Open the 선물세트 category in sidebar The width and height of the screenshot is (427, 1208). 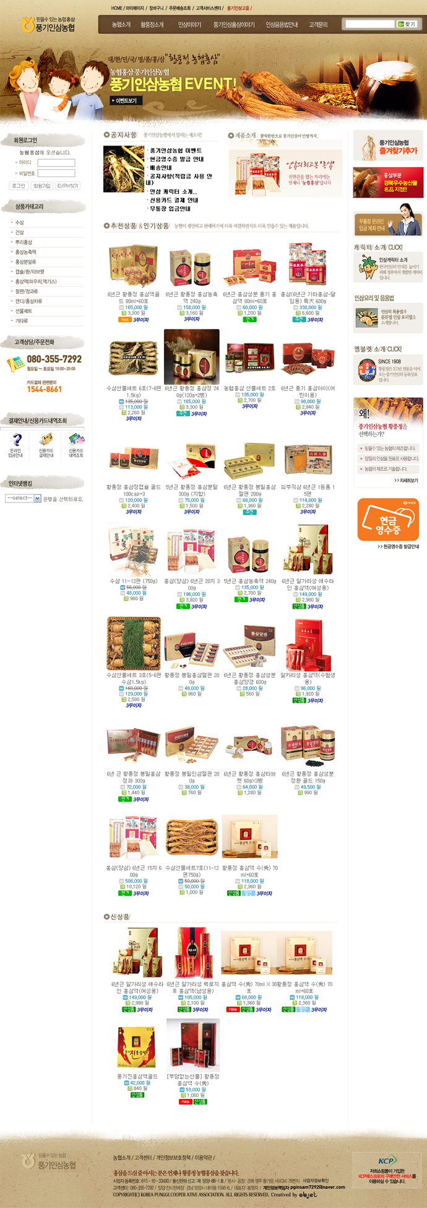pos(24,311)
